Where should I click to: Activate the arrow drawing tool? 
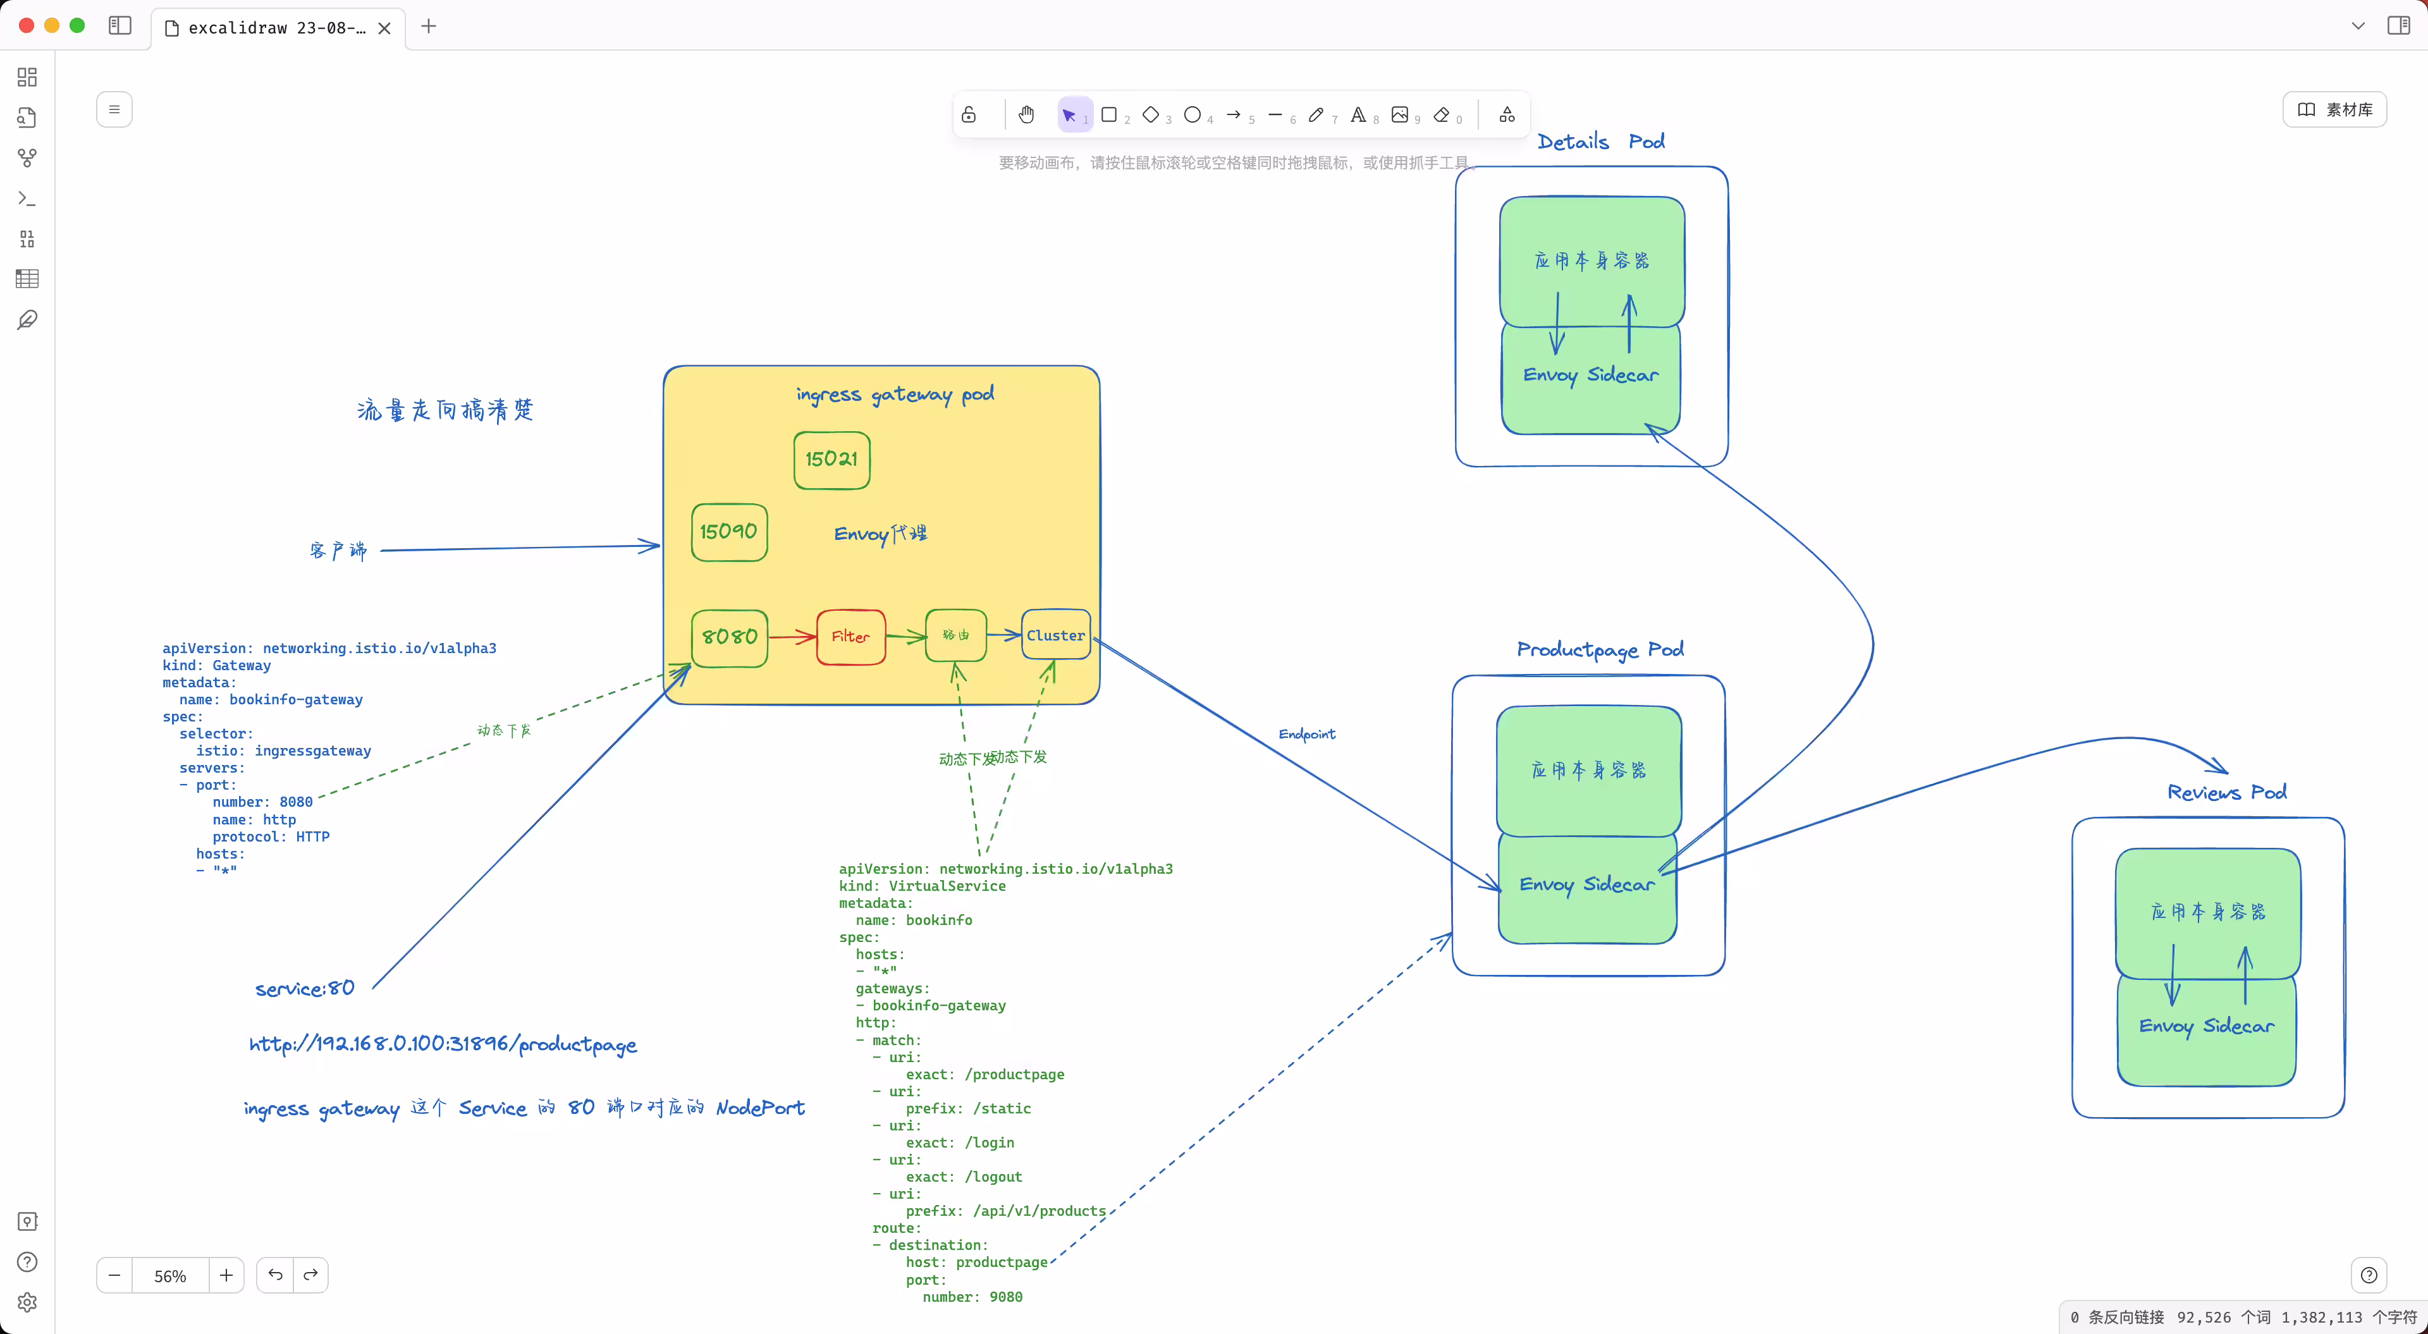(1234, 115)
